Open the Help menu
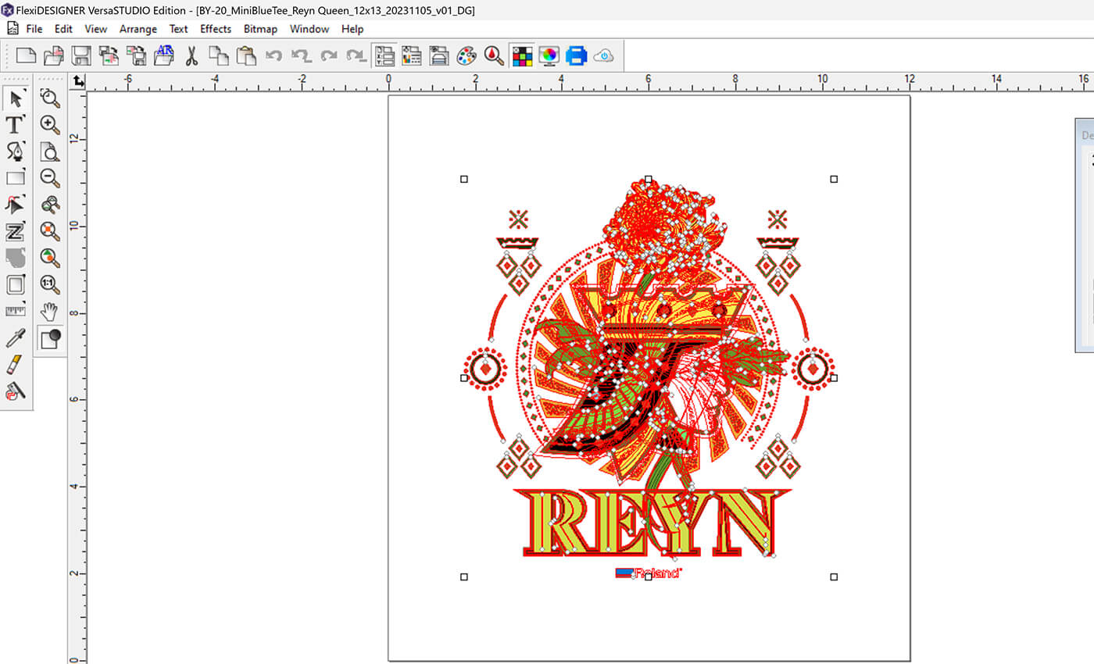 (x=352, y=29)
